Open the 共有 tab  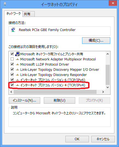coord(28,14)
